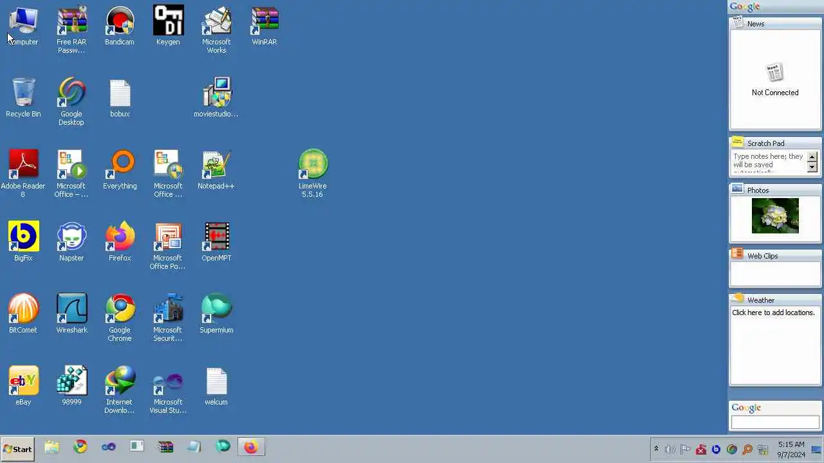Image resolution: width=824 pixels, height=463 pixels.
Task: Select the Bandicam desktop shortcut
Action: pos(120,26)
